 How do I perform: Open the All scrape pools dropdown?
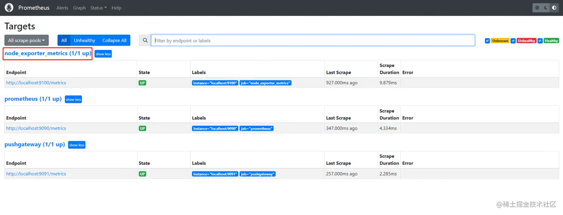coord(26,40)
